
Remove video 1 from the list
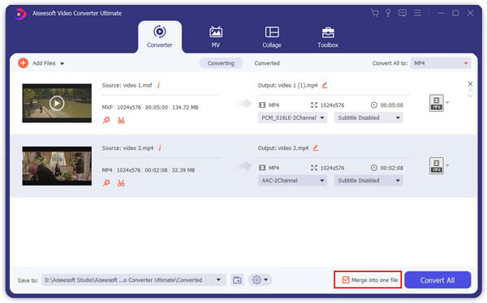click(470, 83)
